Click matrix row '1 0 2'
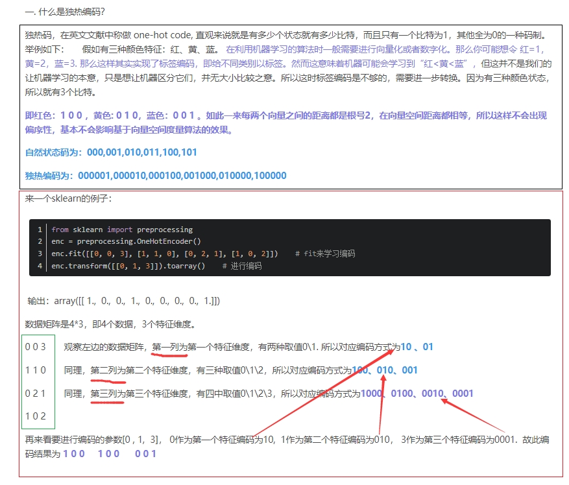 (36, 416)
